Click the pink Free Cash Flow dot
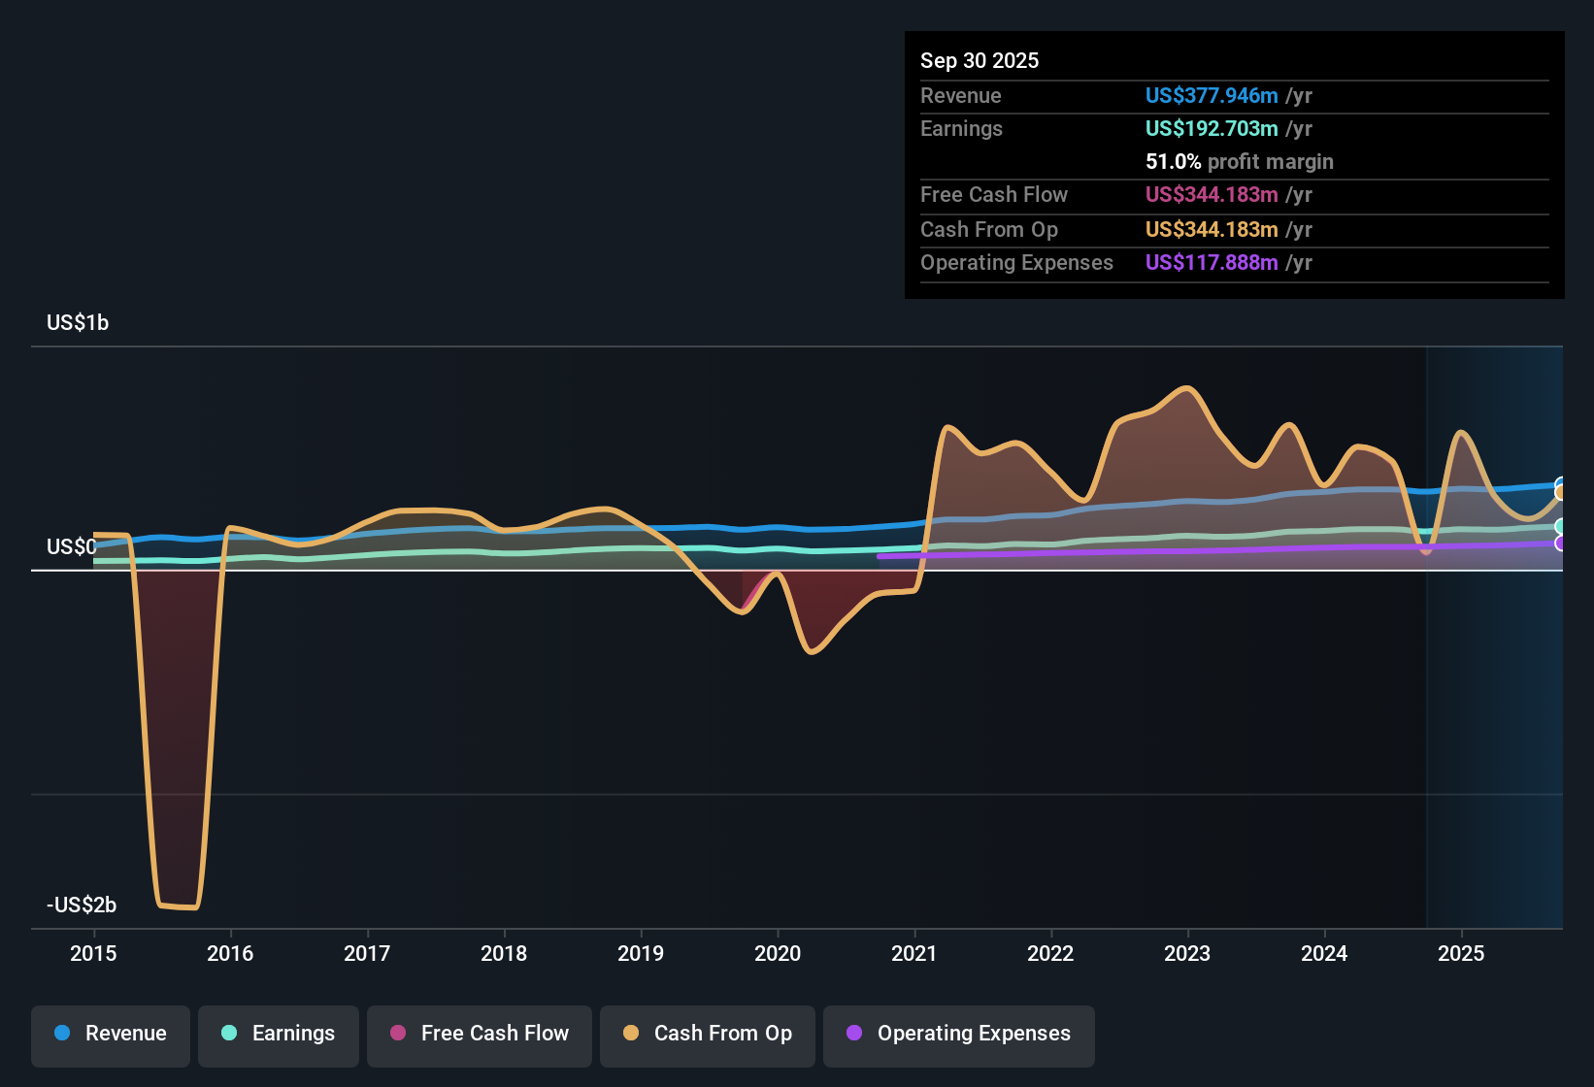Image resolution: width=1594 pixels, height=1087 pixels. click(x=398, y=1033)
